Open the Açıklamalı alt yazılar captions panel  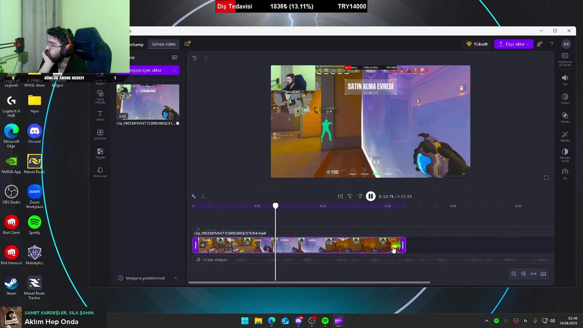pyautogui.click(x=565, y=59)
